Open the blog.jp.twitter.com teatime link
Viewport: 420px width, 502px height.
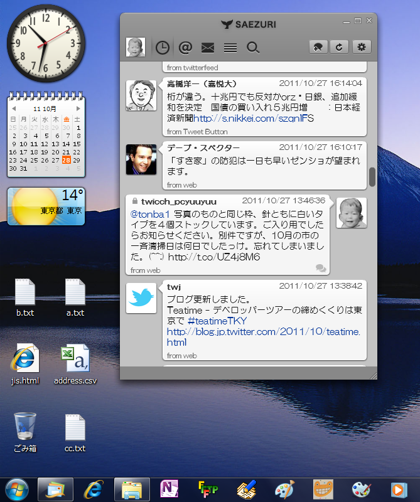click(264, 332)
